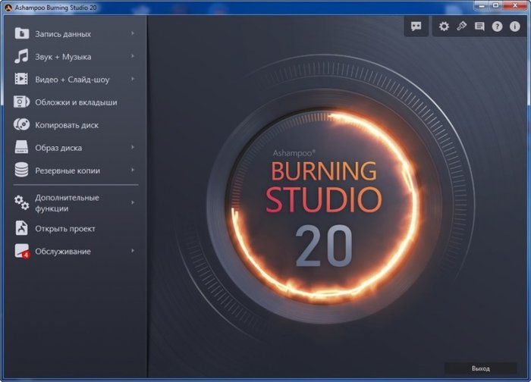Select the music note icon for Звук + Музыка
The width and height of the screenshot is (531, 382).
click(22, 57)
